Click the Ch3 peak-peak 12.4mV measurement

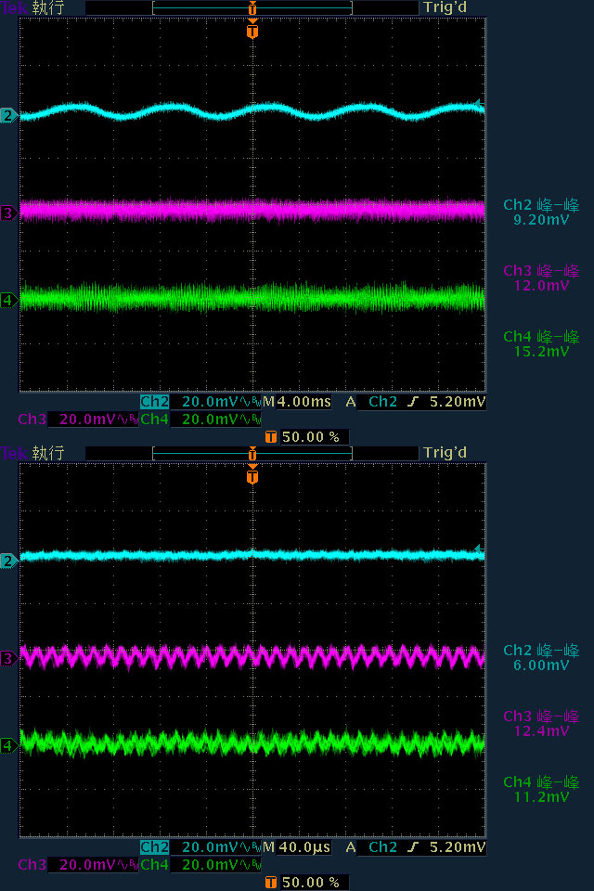coord(541,723)
